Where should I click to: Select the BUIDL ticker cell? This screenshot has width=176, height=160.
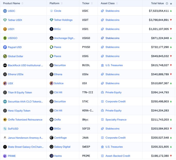click(86, 65)
